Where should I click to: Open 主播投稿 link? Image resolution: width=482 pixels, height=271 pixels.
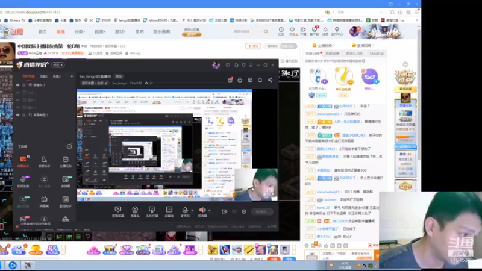pos(324,46)
